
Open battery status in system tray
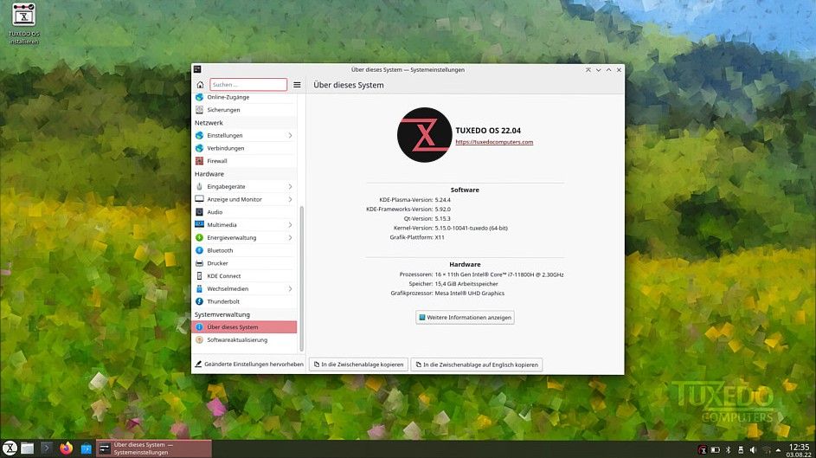(715, 449)
